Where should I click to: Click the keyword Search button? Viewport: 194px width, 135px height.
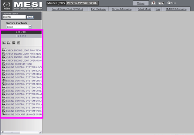[30, 17]
